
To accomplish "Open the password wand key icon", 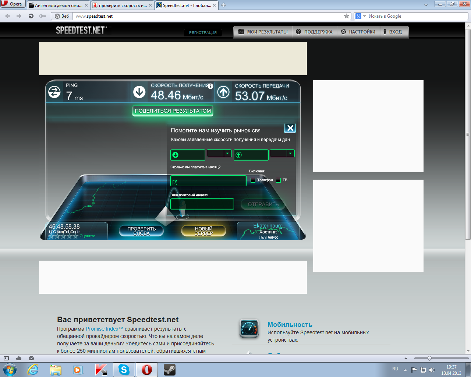I will [x=43, y=16].
